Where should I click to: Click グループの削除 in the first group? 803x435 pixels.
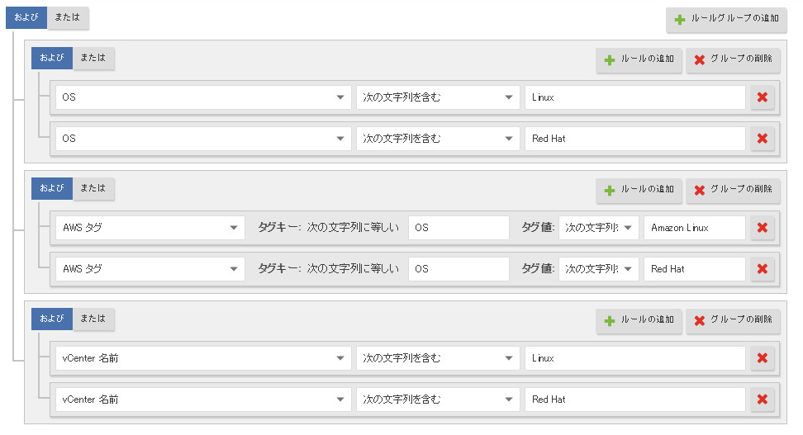click(733, 59)
